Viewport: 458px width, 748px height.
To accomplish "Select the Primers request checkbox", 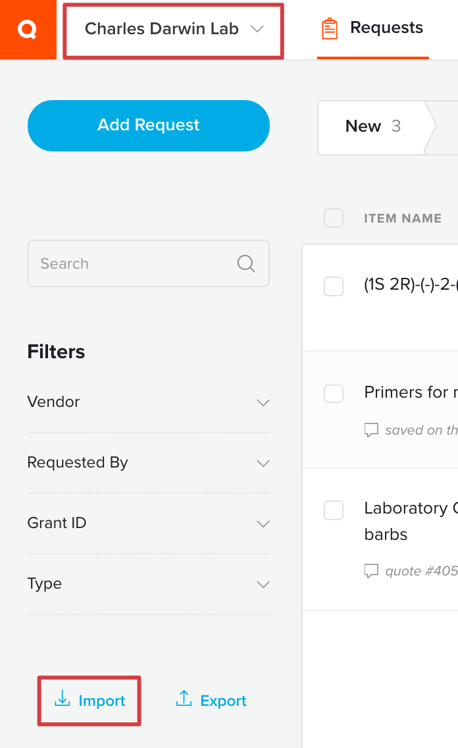I will point(334,394).
